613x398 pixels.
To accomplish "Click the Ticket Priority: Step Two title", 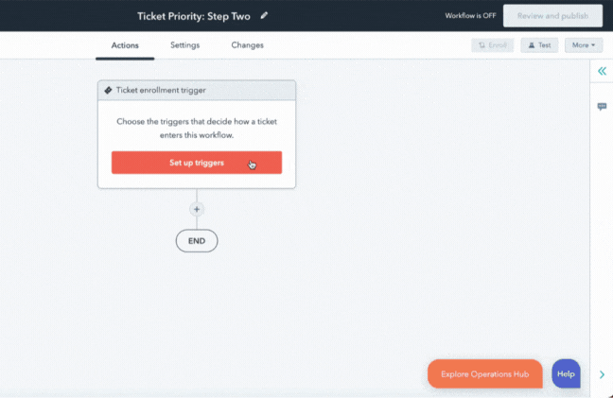I will tap(196, 15).
